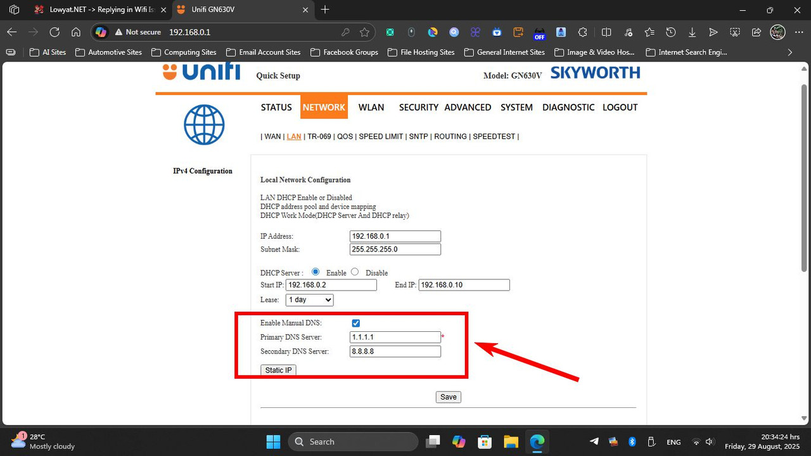Image resolution: width=811 pixels, height=456 pixels.
Task: Open new browser tab
Action: point(325,9)
